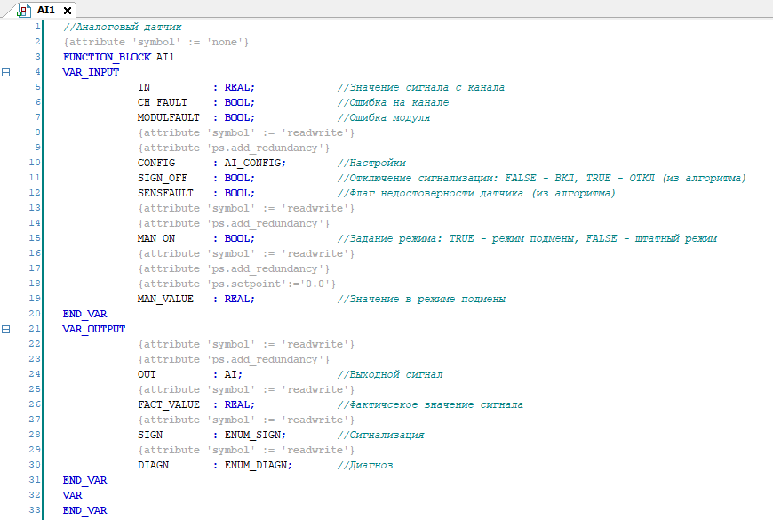
Task: Select the AI1 editor tab
Action: [x=45, y=10]
